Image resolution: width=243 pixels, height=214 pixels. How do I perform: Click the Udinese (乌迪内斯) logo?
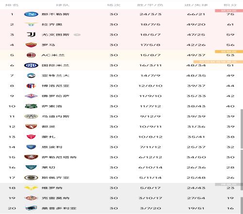click(x=31, y=116)
